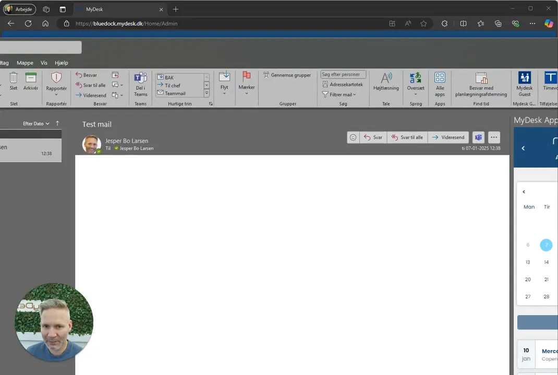558x375 pixels.
Task: Open the message's more actions ellipsis
Action: [x=494, y=137]
